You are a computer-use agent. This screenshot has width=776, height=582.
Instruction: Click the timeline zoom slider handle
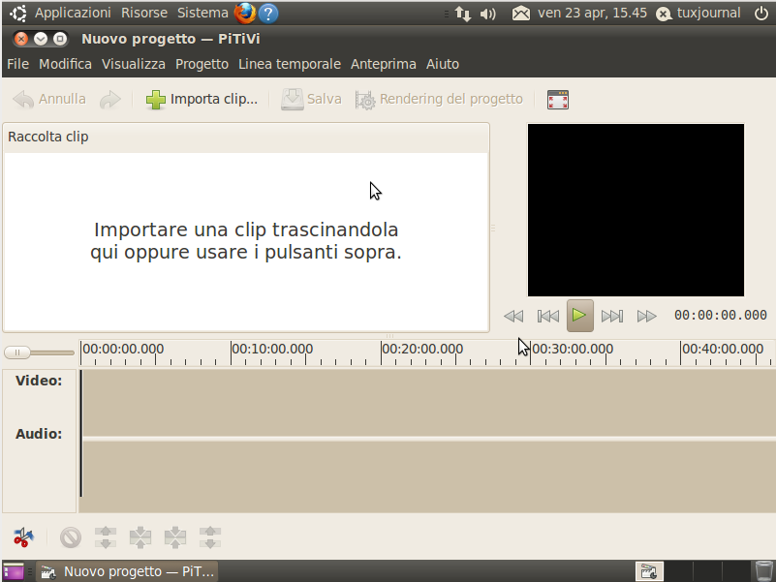(x=17, y=352)
